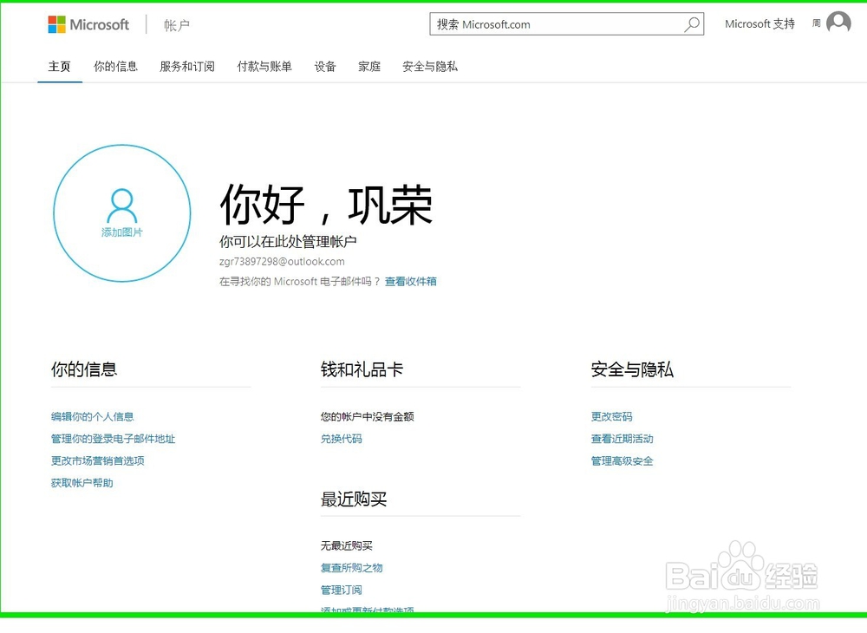
Task: Click 你可以在此处管理帐户 text
Action: (x=288, y=242)
